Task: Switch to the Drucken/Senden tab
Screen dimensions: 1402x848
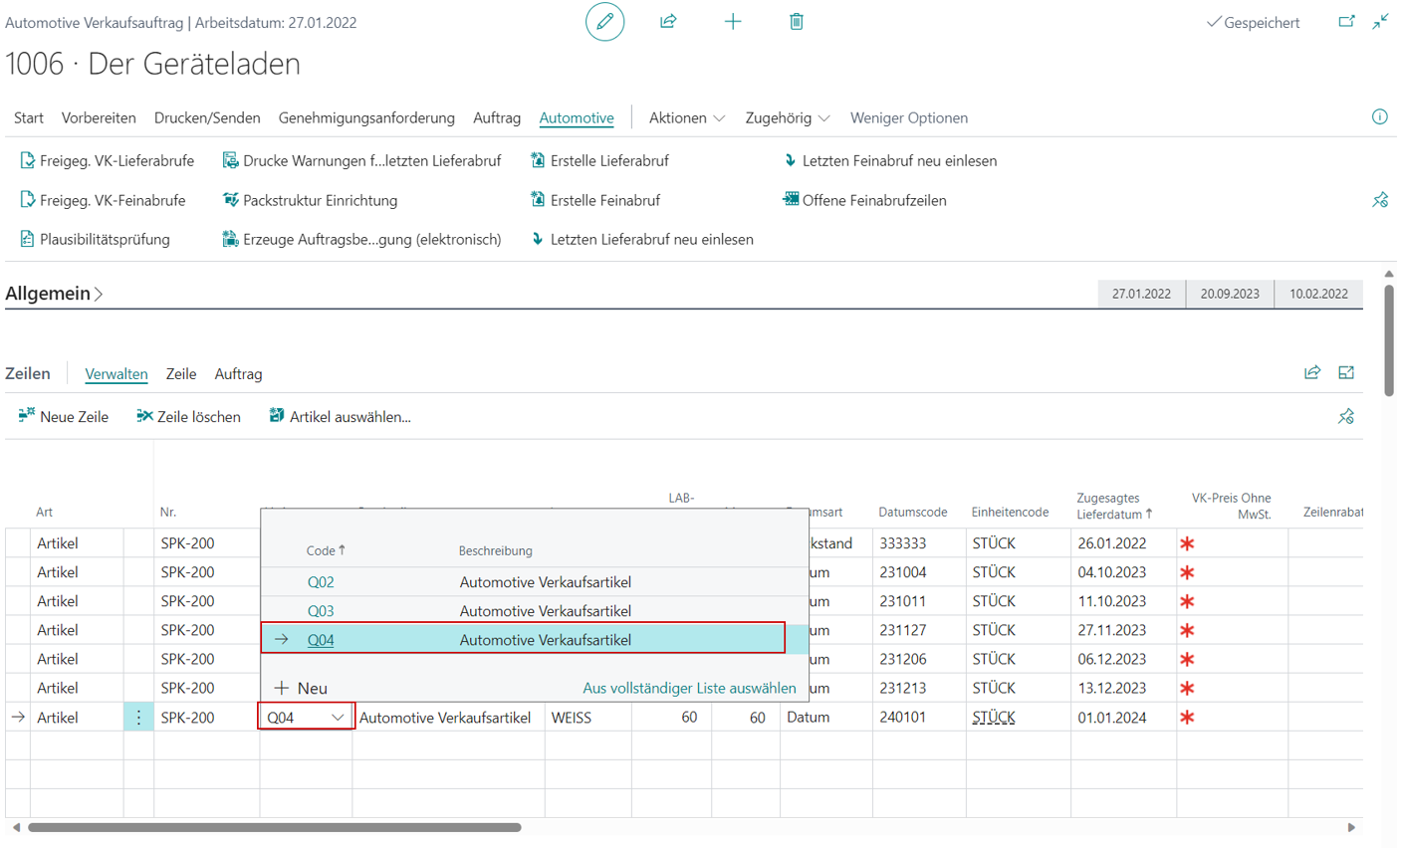Action: coord(207,117)
